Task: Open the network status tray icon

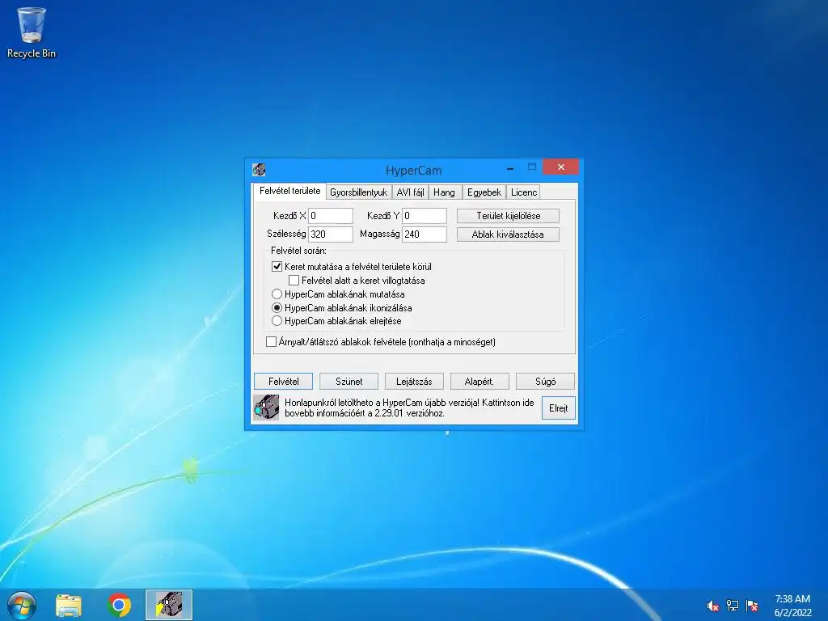Action: point(733,606)
